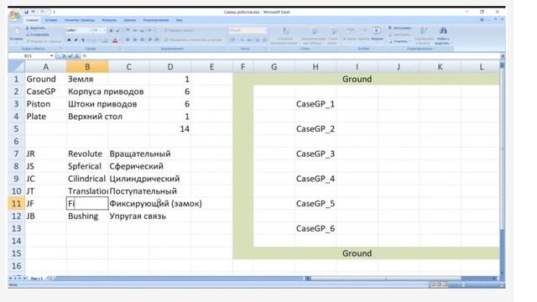Screen dimensions: 537x302
Task: Increase font size with the large A icon
Action: (111, 30)
